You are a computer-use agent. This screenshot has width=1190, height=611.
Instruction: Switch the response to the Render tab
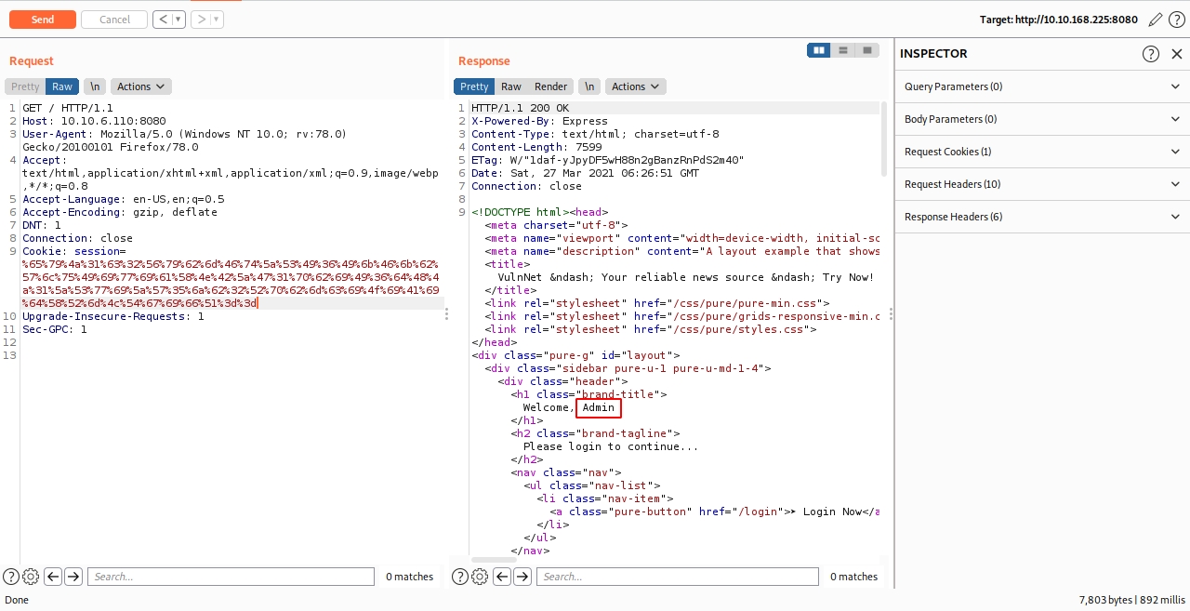pos(550,86)
